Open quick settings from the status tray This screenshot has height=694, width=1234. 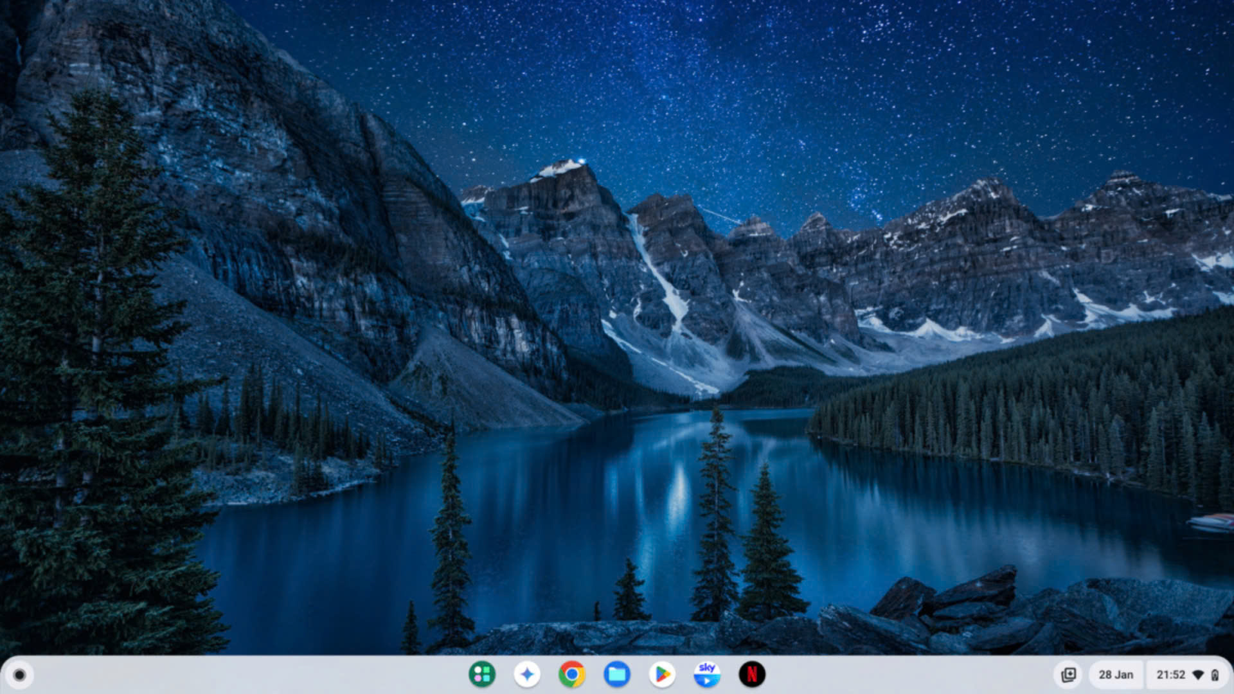tap(1172, 675)
